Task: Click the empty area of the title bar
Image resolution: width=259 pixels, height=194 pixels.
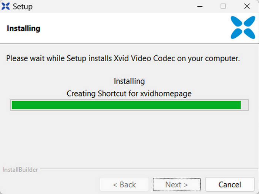Action: click(111, 6)
